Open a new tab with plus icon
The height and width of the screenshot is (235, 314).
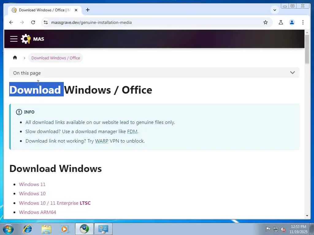tap(88, 10)
